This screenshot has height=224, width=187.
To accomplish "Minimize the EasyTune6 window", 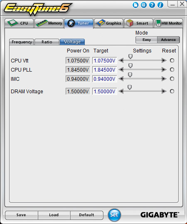I will (x=172, y=4).
